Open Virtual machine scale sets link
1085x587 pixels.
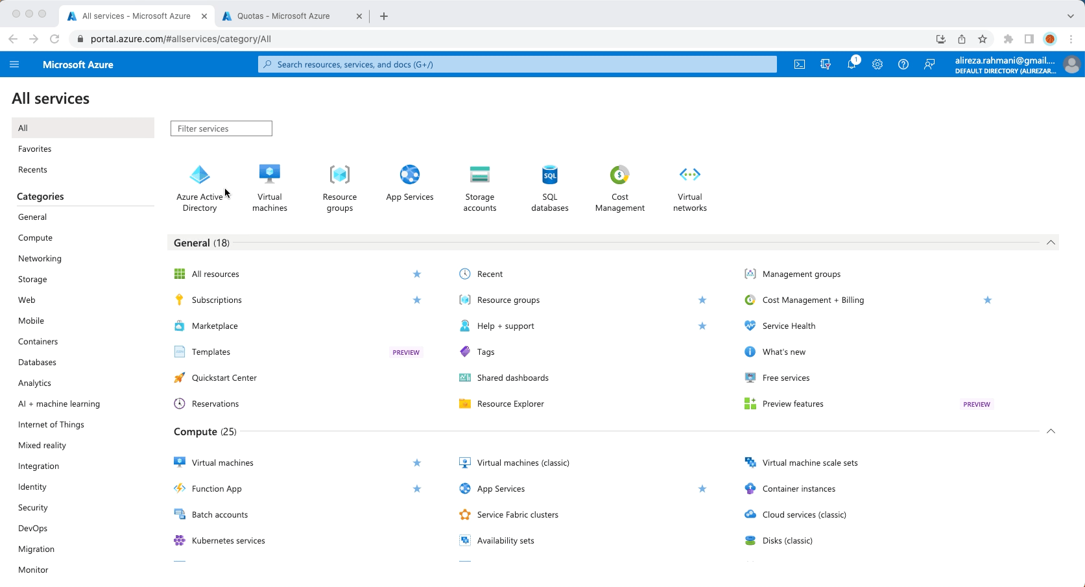click(x=810, y=462)
